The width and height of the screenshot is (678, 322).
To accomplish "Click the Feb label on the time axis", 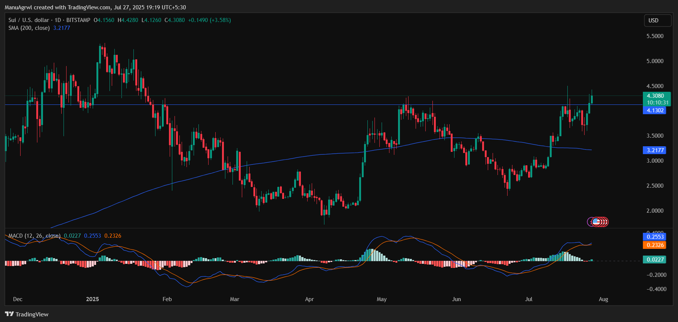I will click(167, 299).
